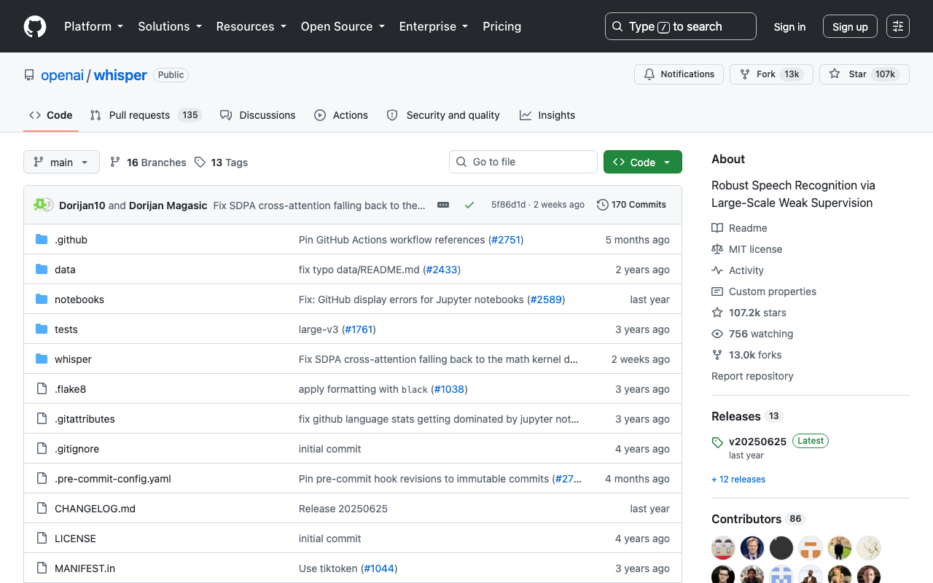Viewport: 933px width, 583px height.
Task: View the 756 watching link
Action: coord(752,334)
